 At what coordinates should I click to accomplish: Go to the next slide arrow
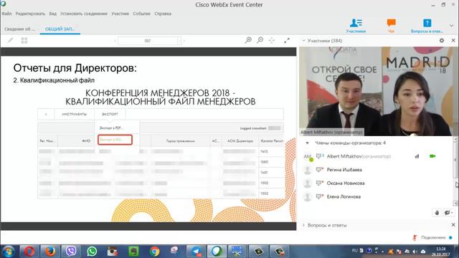point(184,41)
